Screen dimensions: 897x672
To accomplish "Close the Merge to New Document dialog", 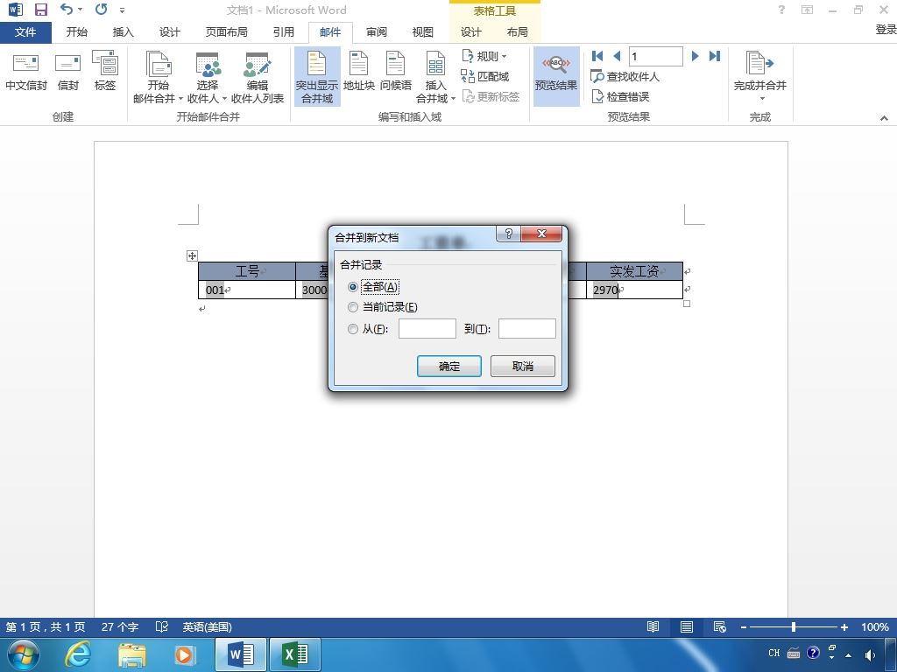I will tap(541, 234).
